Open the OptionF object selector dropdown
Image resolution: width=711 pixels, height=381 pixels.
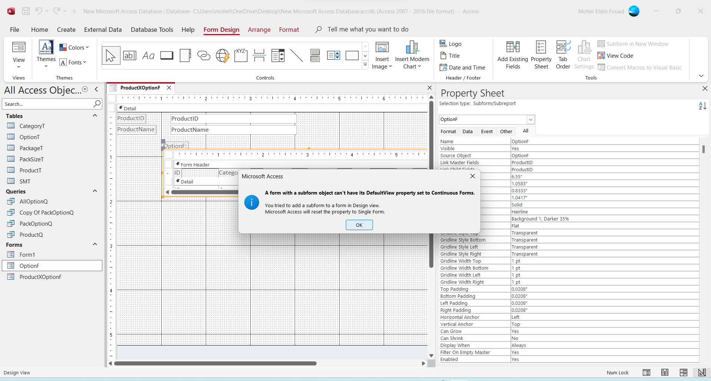(x=530, y=119)
